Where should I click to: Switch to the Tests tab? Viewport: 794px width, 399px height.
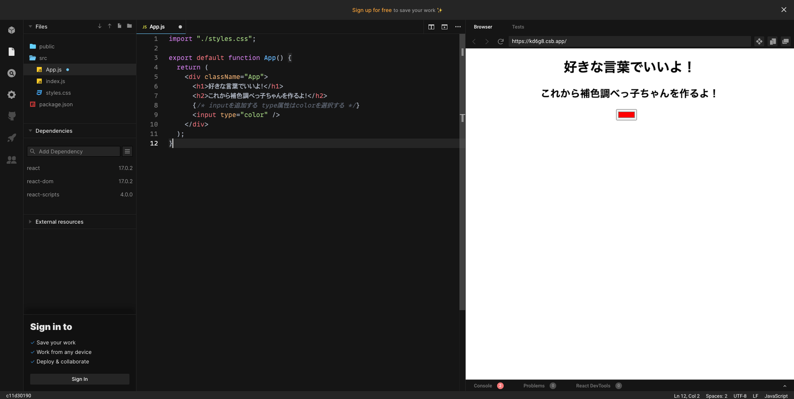518,27
